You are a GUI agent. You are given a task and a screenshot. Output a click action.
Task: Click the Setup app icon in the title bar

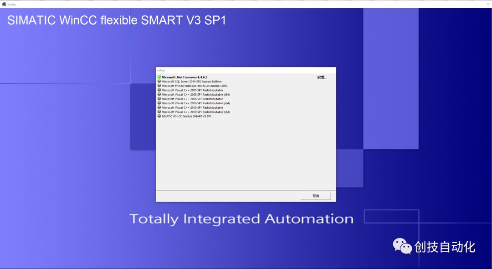[4, 4]
